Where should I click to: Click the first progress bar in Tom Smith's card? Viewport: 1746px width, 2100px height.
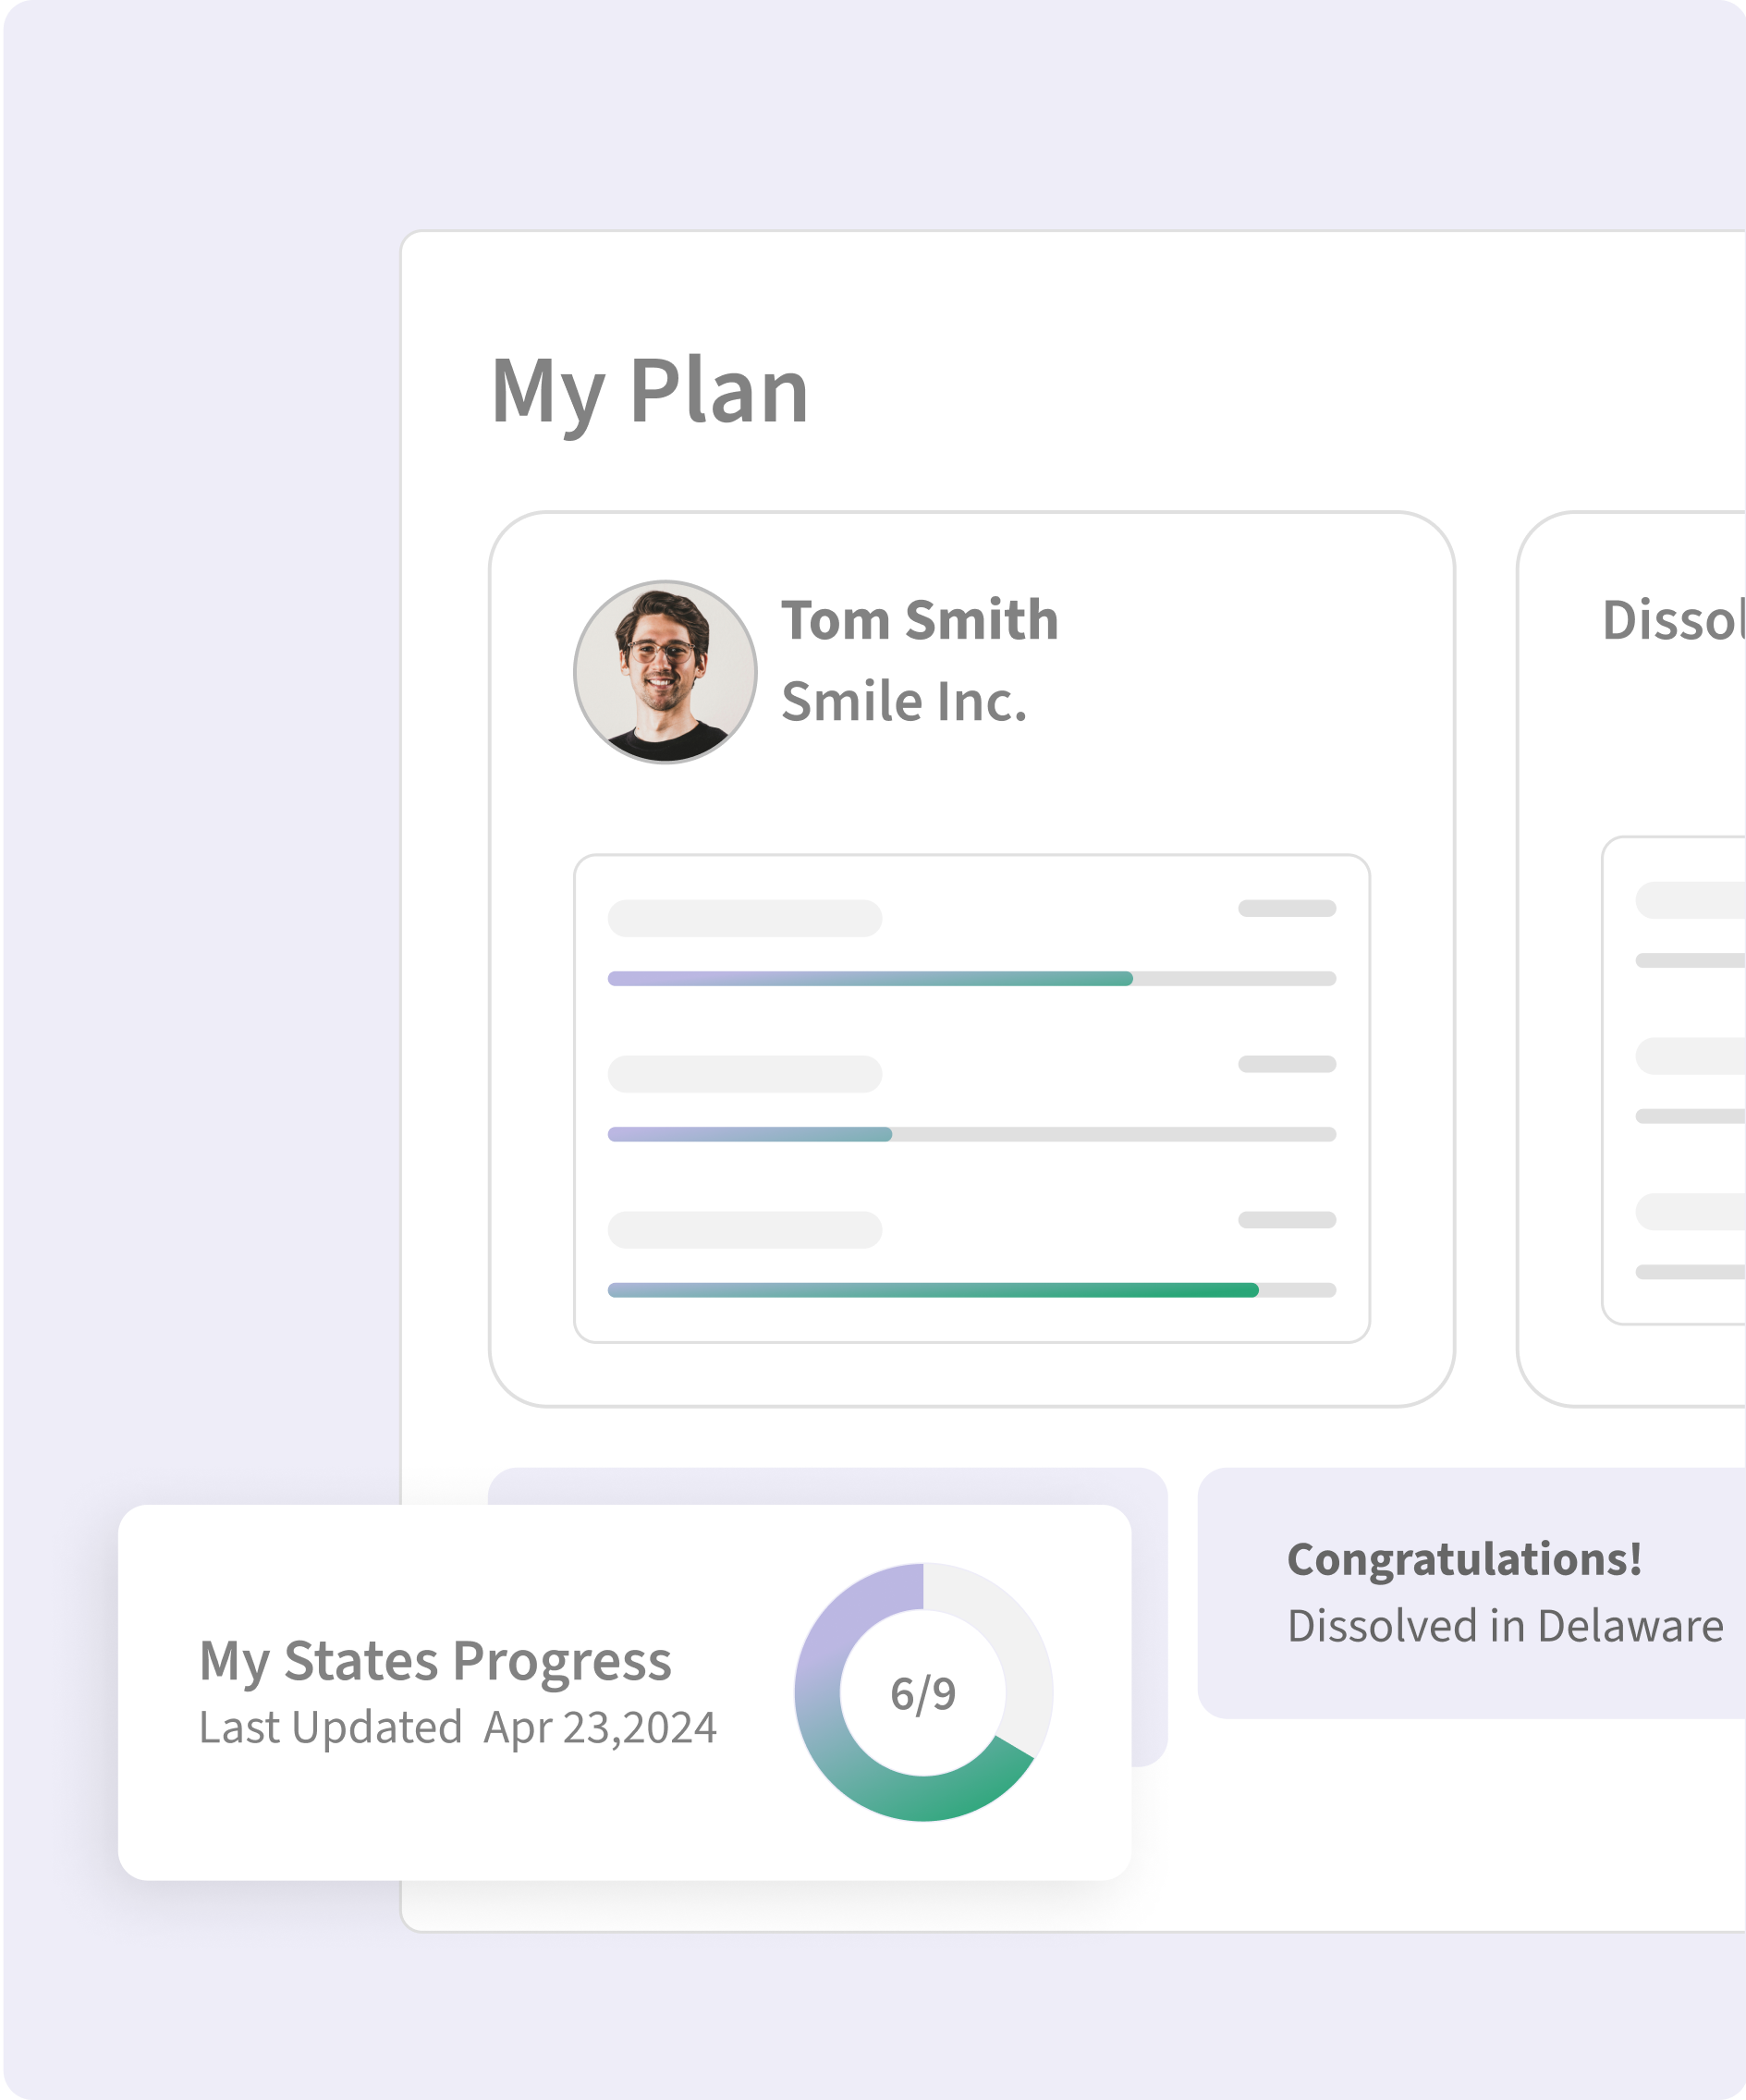click(x=971, y=978)
